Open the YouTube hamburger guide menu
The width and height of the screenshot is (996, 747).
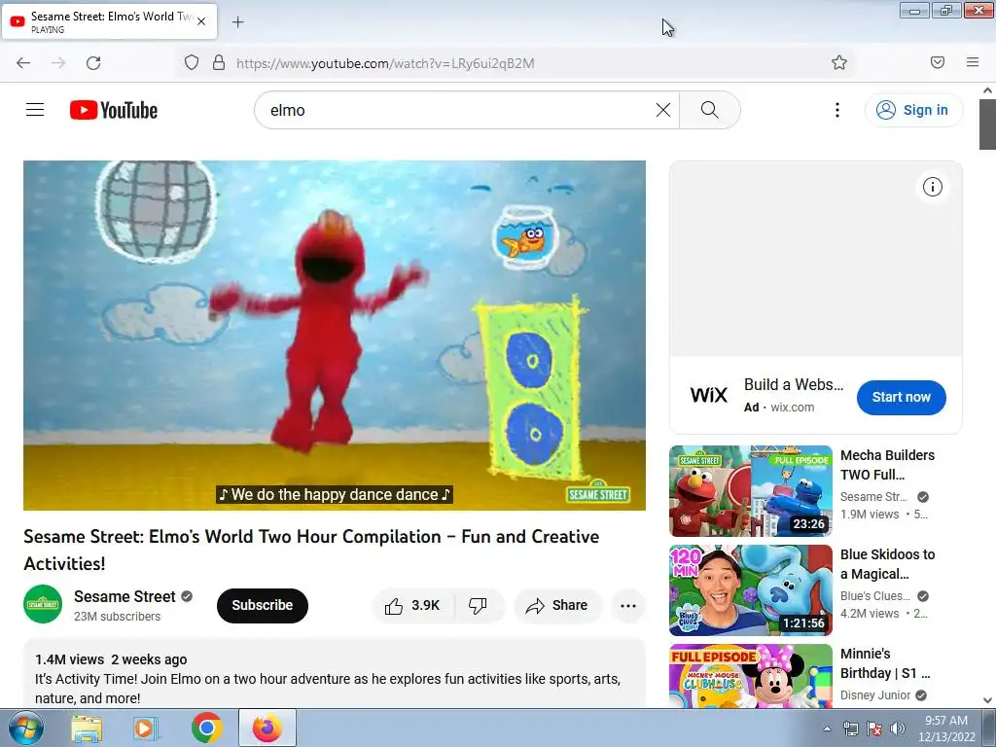tap(35, 110)
